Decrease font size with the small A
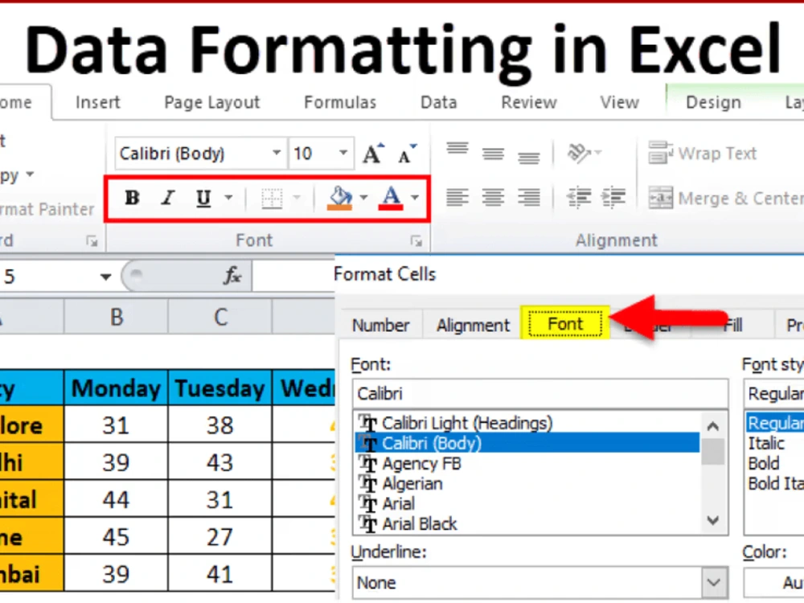Image resolution: width=804 pixels, height=603 pixels. click(407, 154)
